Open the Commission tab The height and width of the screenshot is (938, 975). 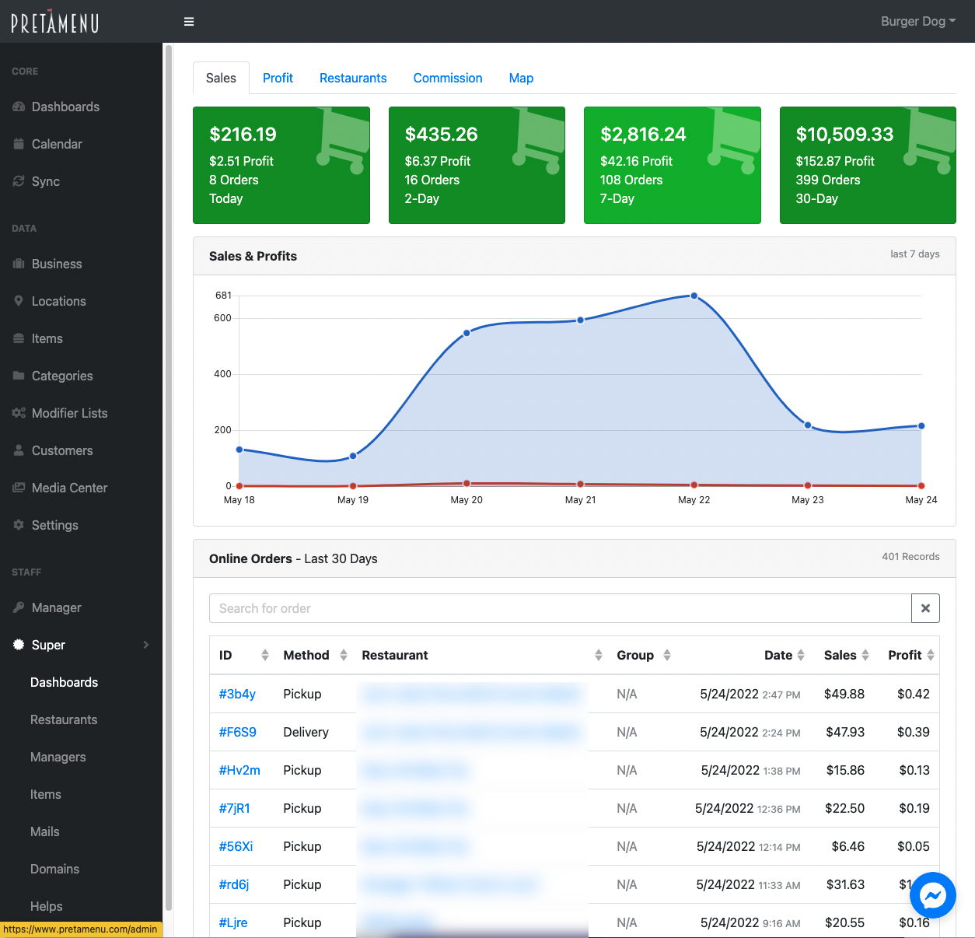[448, 78]
